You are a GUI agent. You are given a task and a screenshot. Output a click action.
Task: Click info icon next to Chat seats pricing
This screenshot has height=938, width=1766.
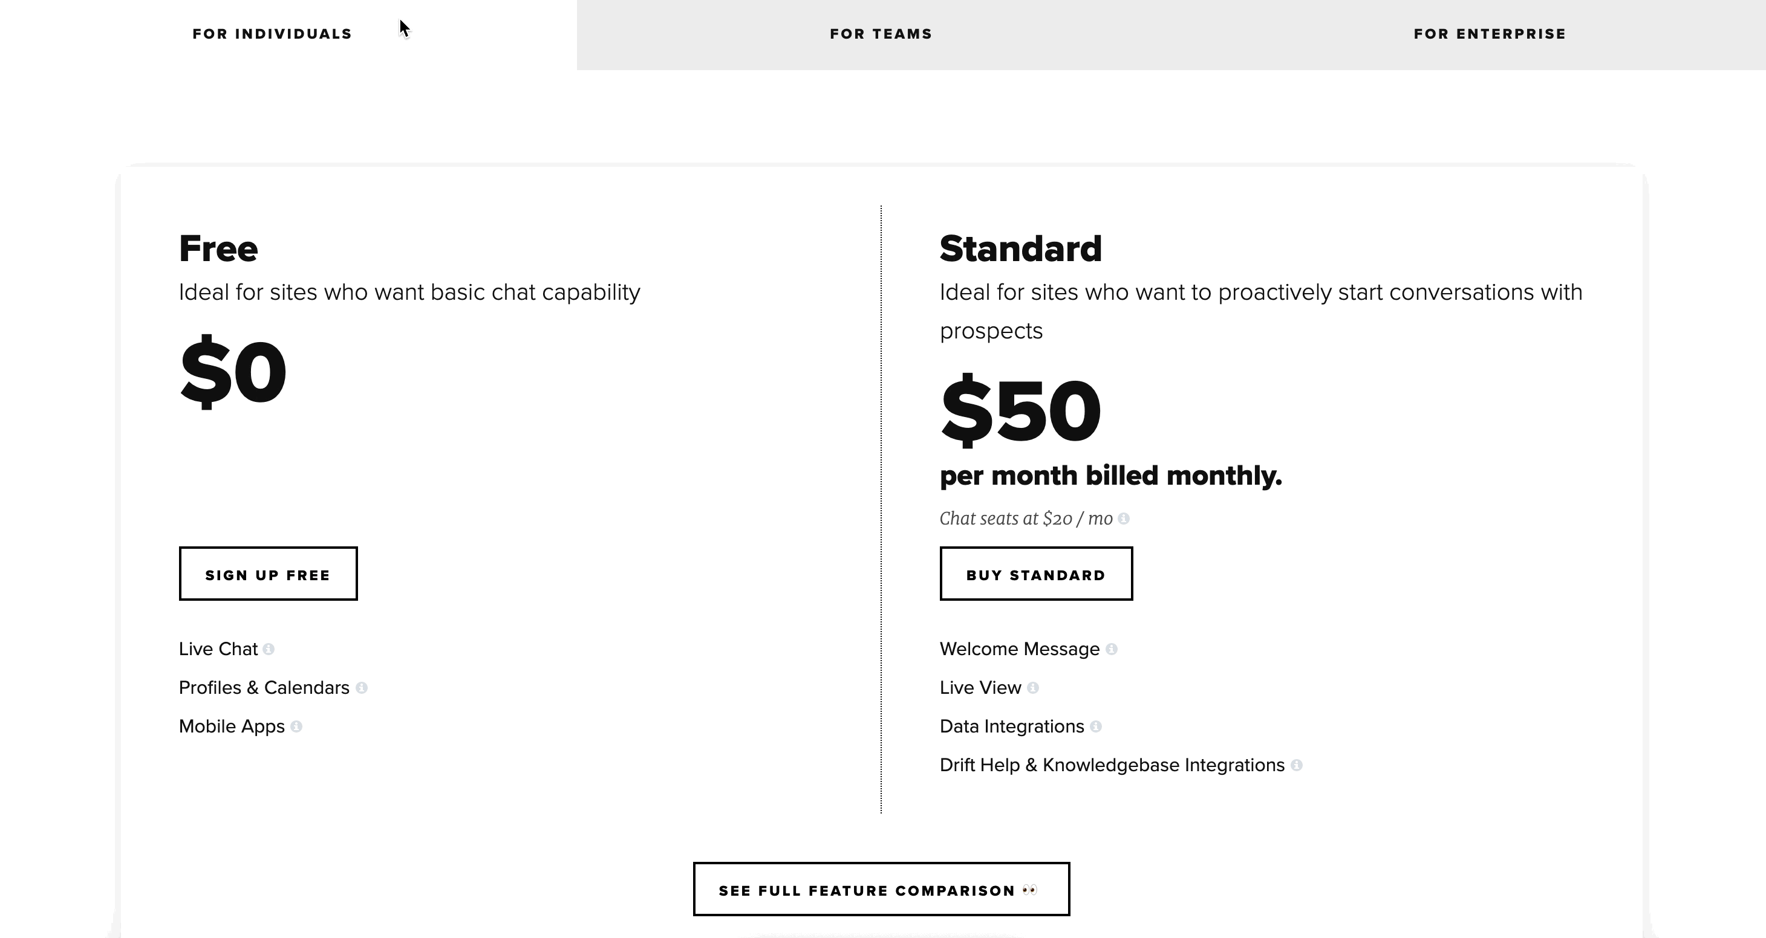tap(1124, 518)
